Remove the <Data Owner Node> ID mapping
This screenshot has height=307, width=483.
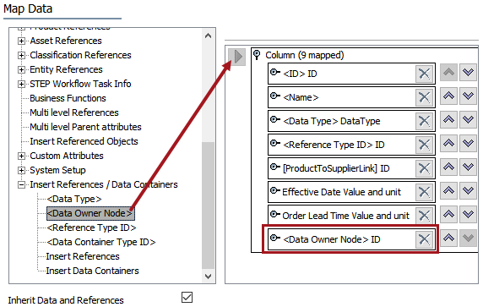coord(424,239)
